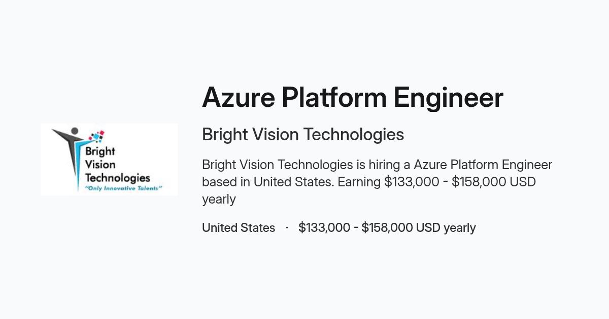Click the colored pixel squares in logo

pyautogui.click(x=96, y=136)
